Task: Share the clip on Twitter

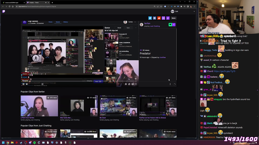Action: (150, 18)
